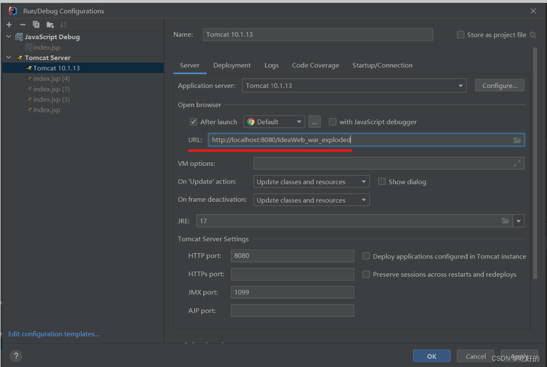Click the Name input field

pyautogui.click(x=318, y=34)
